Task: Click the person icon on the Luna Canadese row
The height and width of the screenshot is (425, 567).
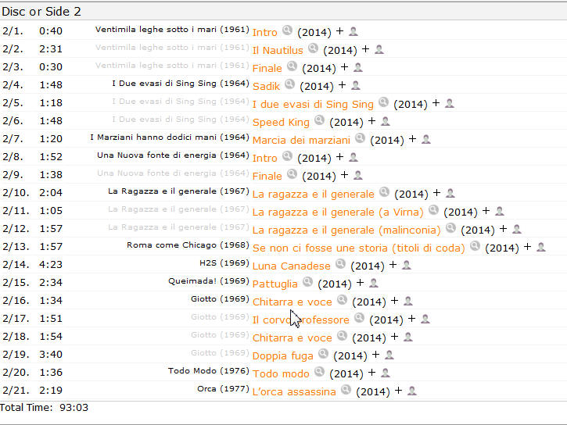Action: click(x=407, y=265)
